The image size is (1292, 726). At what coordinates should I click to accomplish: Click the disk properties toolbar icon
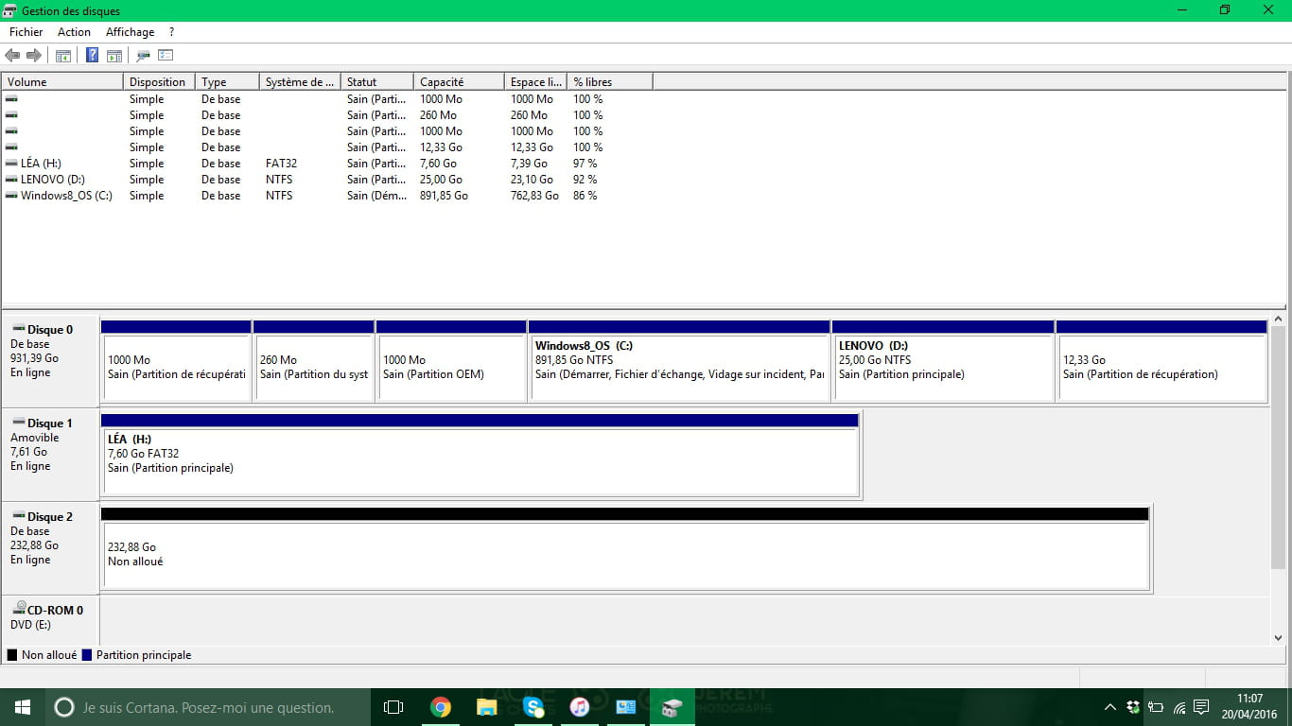tap(144, 56)
